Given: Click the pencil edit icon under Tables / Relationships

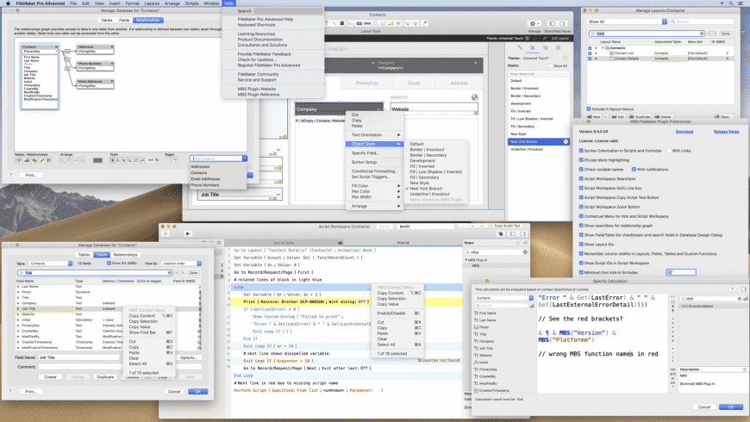Looking at the screenshot, I should click(x=42, y=160).
